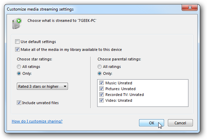Toggle Include unrated files checkbox

pos(19,103)
